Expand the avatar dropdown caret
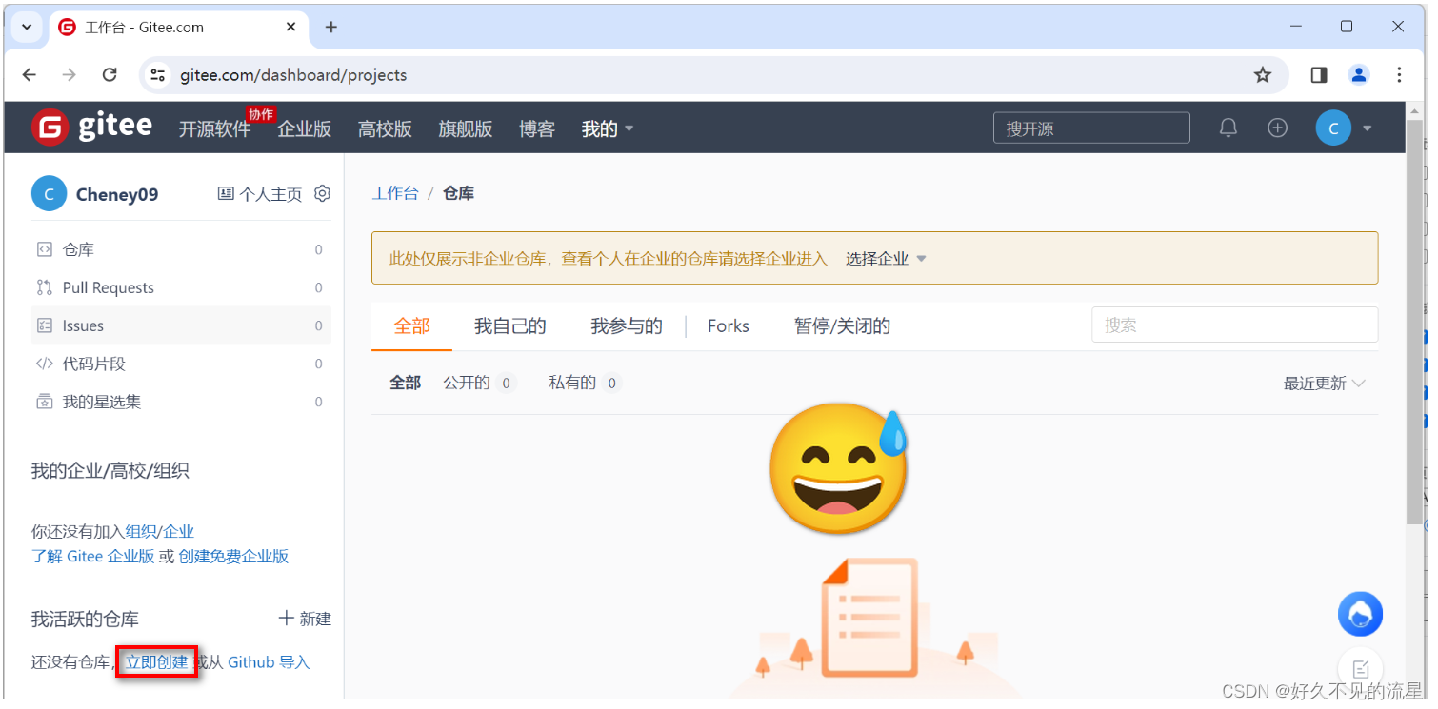The height and width of the screenshot is (709, 1438). 1368,128
